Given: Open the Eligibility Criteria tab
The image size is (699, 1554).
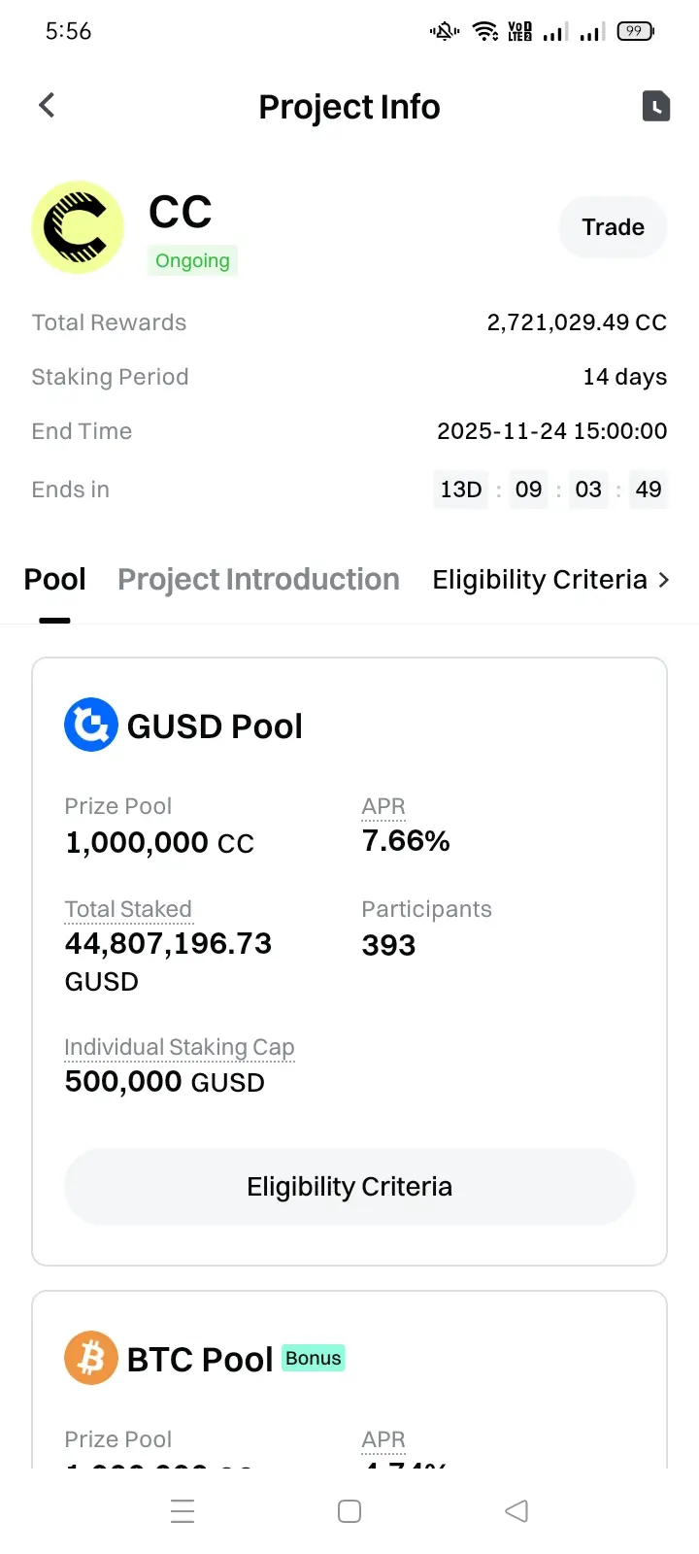Looking at the screenshot, I should click(539, 580).
